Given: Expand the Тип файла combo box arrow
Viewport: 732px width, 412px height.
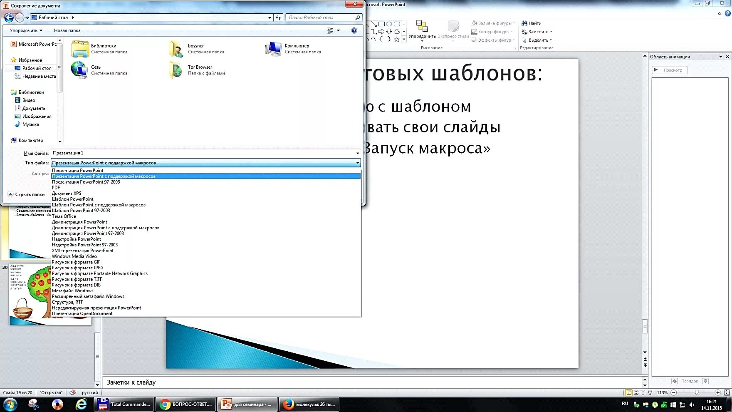Looking at the screenshot, I should click(x=357, y=163).
